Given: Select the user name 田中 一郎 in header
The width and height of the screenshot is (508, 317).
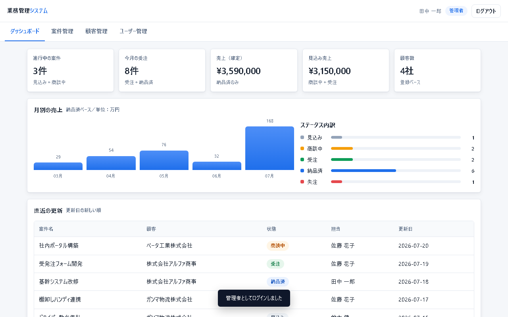Looking at the screenshot, I should pyautogui.click(x=430, y=11).
